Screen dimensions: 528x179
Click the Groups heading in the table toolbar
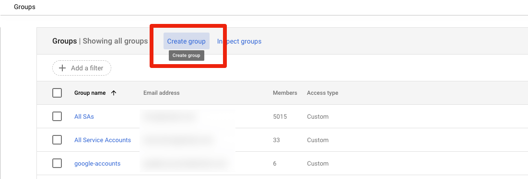point(64,41)
